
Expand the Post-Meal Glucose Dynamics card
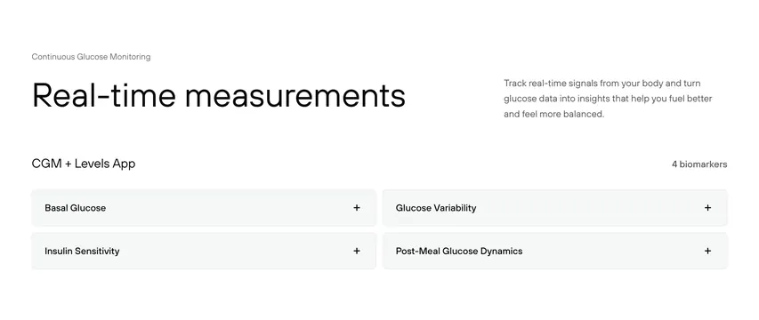click(x=554, y=251)
